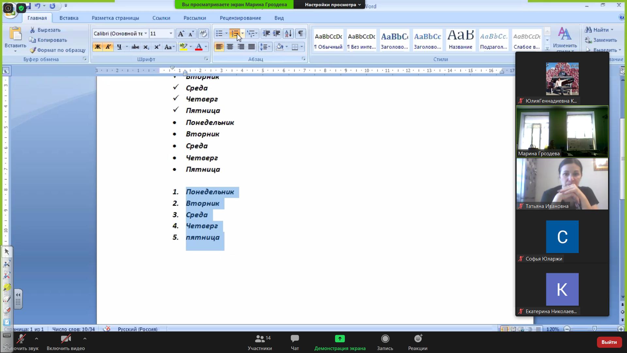The image size is (627, 353).
Task: Open Zoom reactions (Реакции)
Action: click(x=418, y=342)
